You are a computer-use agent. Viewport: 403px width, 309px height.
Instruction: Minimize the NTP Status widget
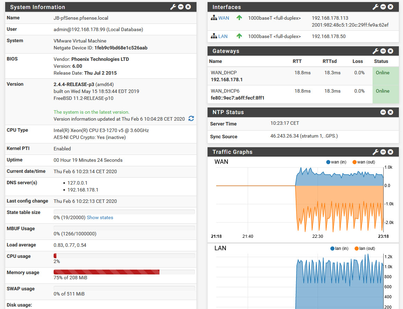383,112
